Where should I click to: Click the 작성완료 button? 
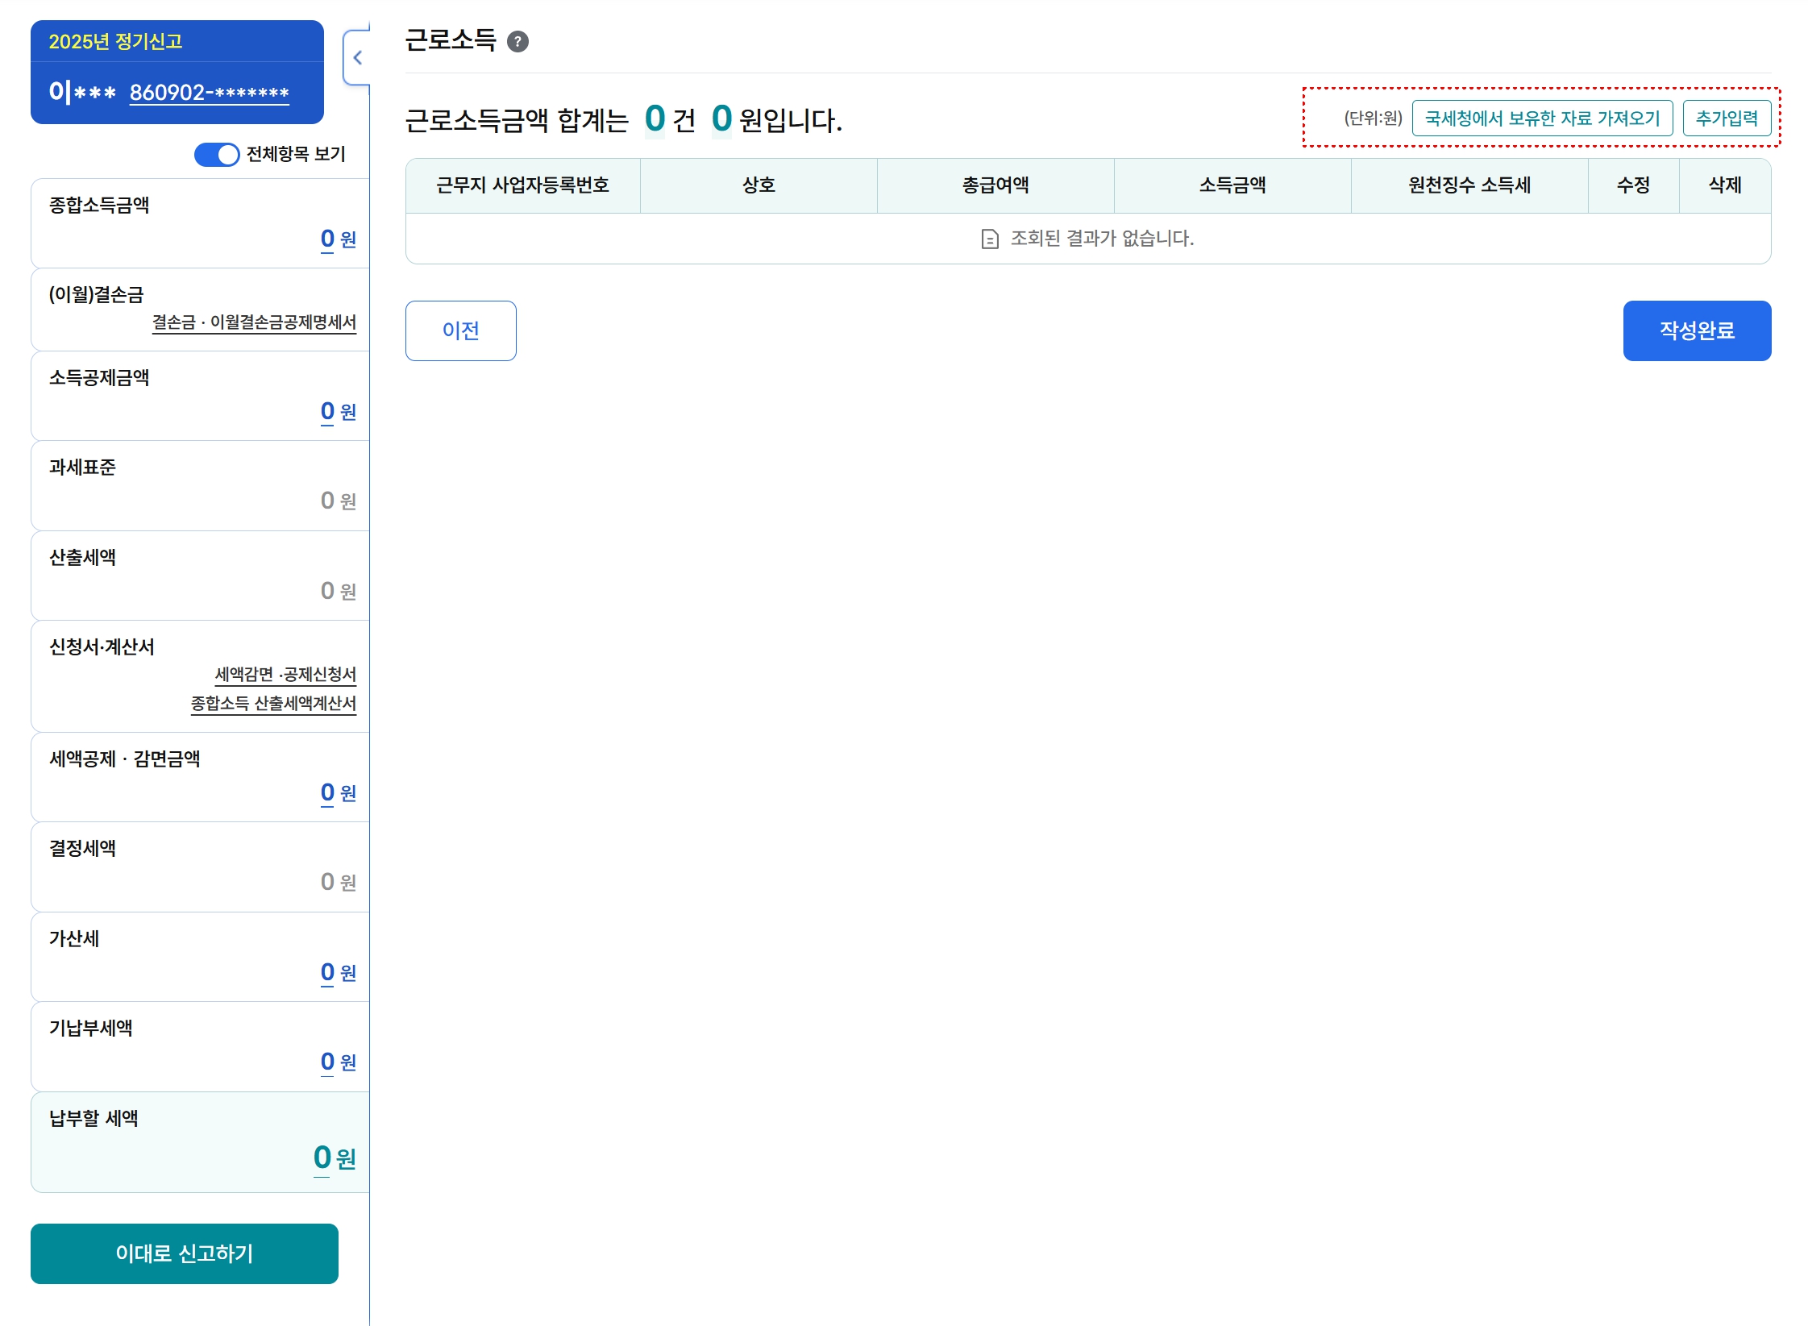(1697, 330)
